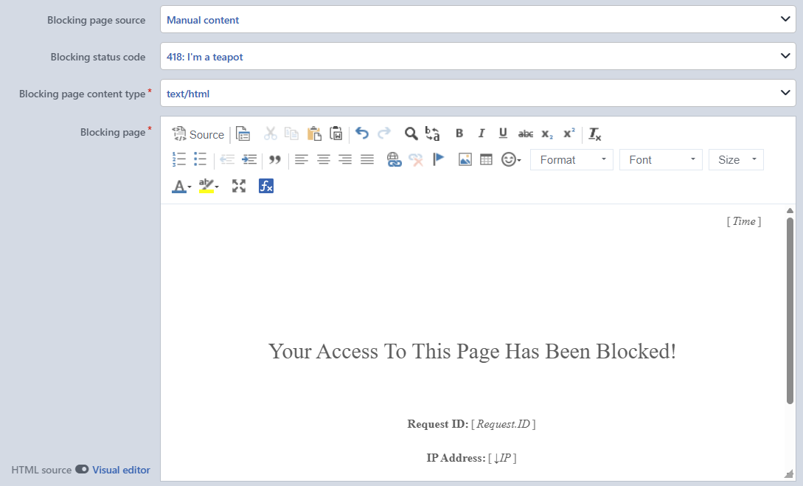Undo the last edit
This screenshot has width=803, height=486.
362,133
